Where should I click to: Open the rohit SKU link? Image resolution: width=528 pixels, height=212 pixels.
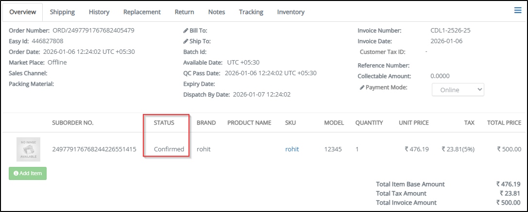pyautogui.click(x=292, y=149)
